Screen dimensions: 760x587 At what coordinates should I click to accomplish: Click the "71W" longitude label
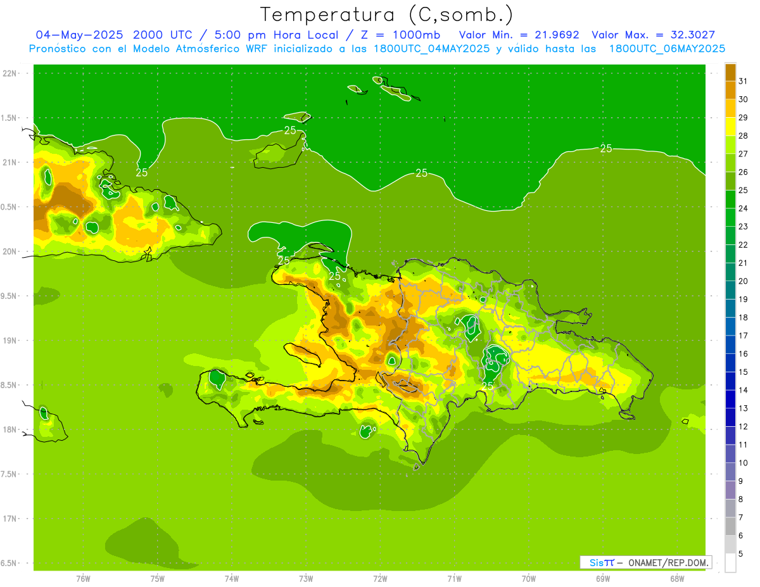[454, 579]
